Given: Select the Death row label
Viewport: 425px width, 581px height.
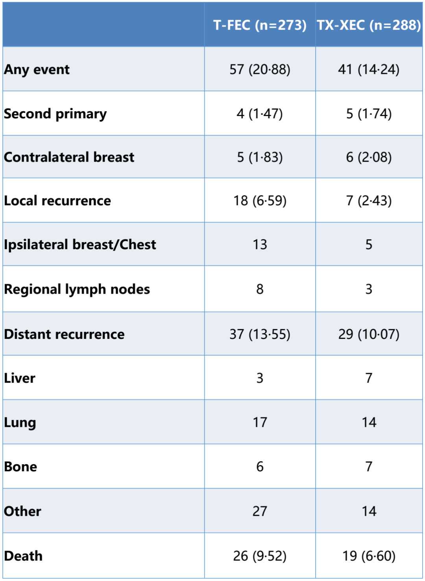Looking at the screenshot, I should tap(23, 556).
